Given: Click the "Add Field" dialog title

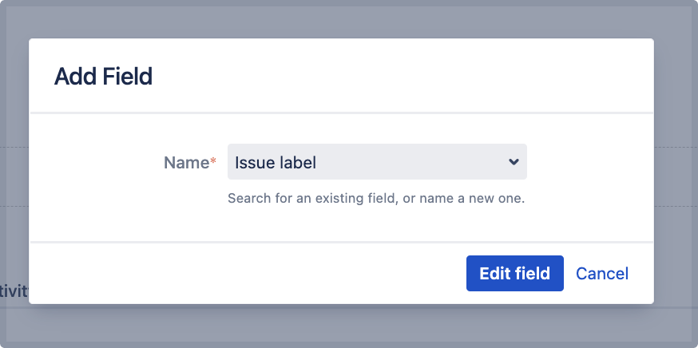Looking at the screenshot, I should (103, 77).
